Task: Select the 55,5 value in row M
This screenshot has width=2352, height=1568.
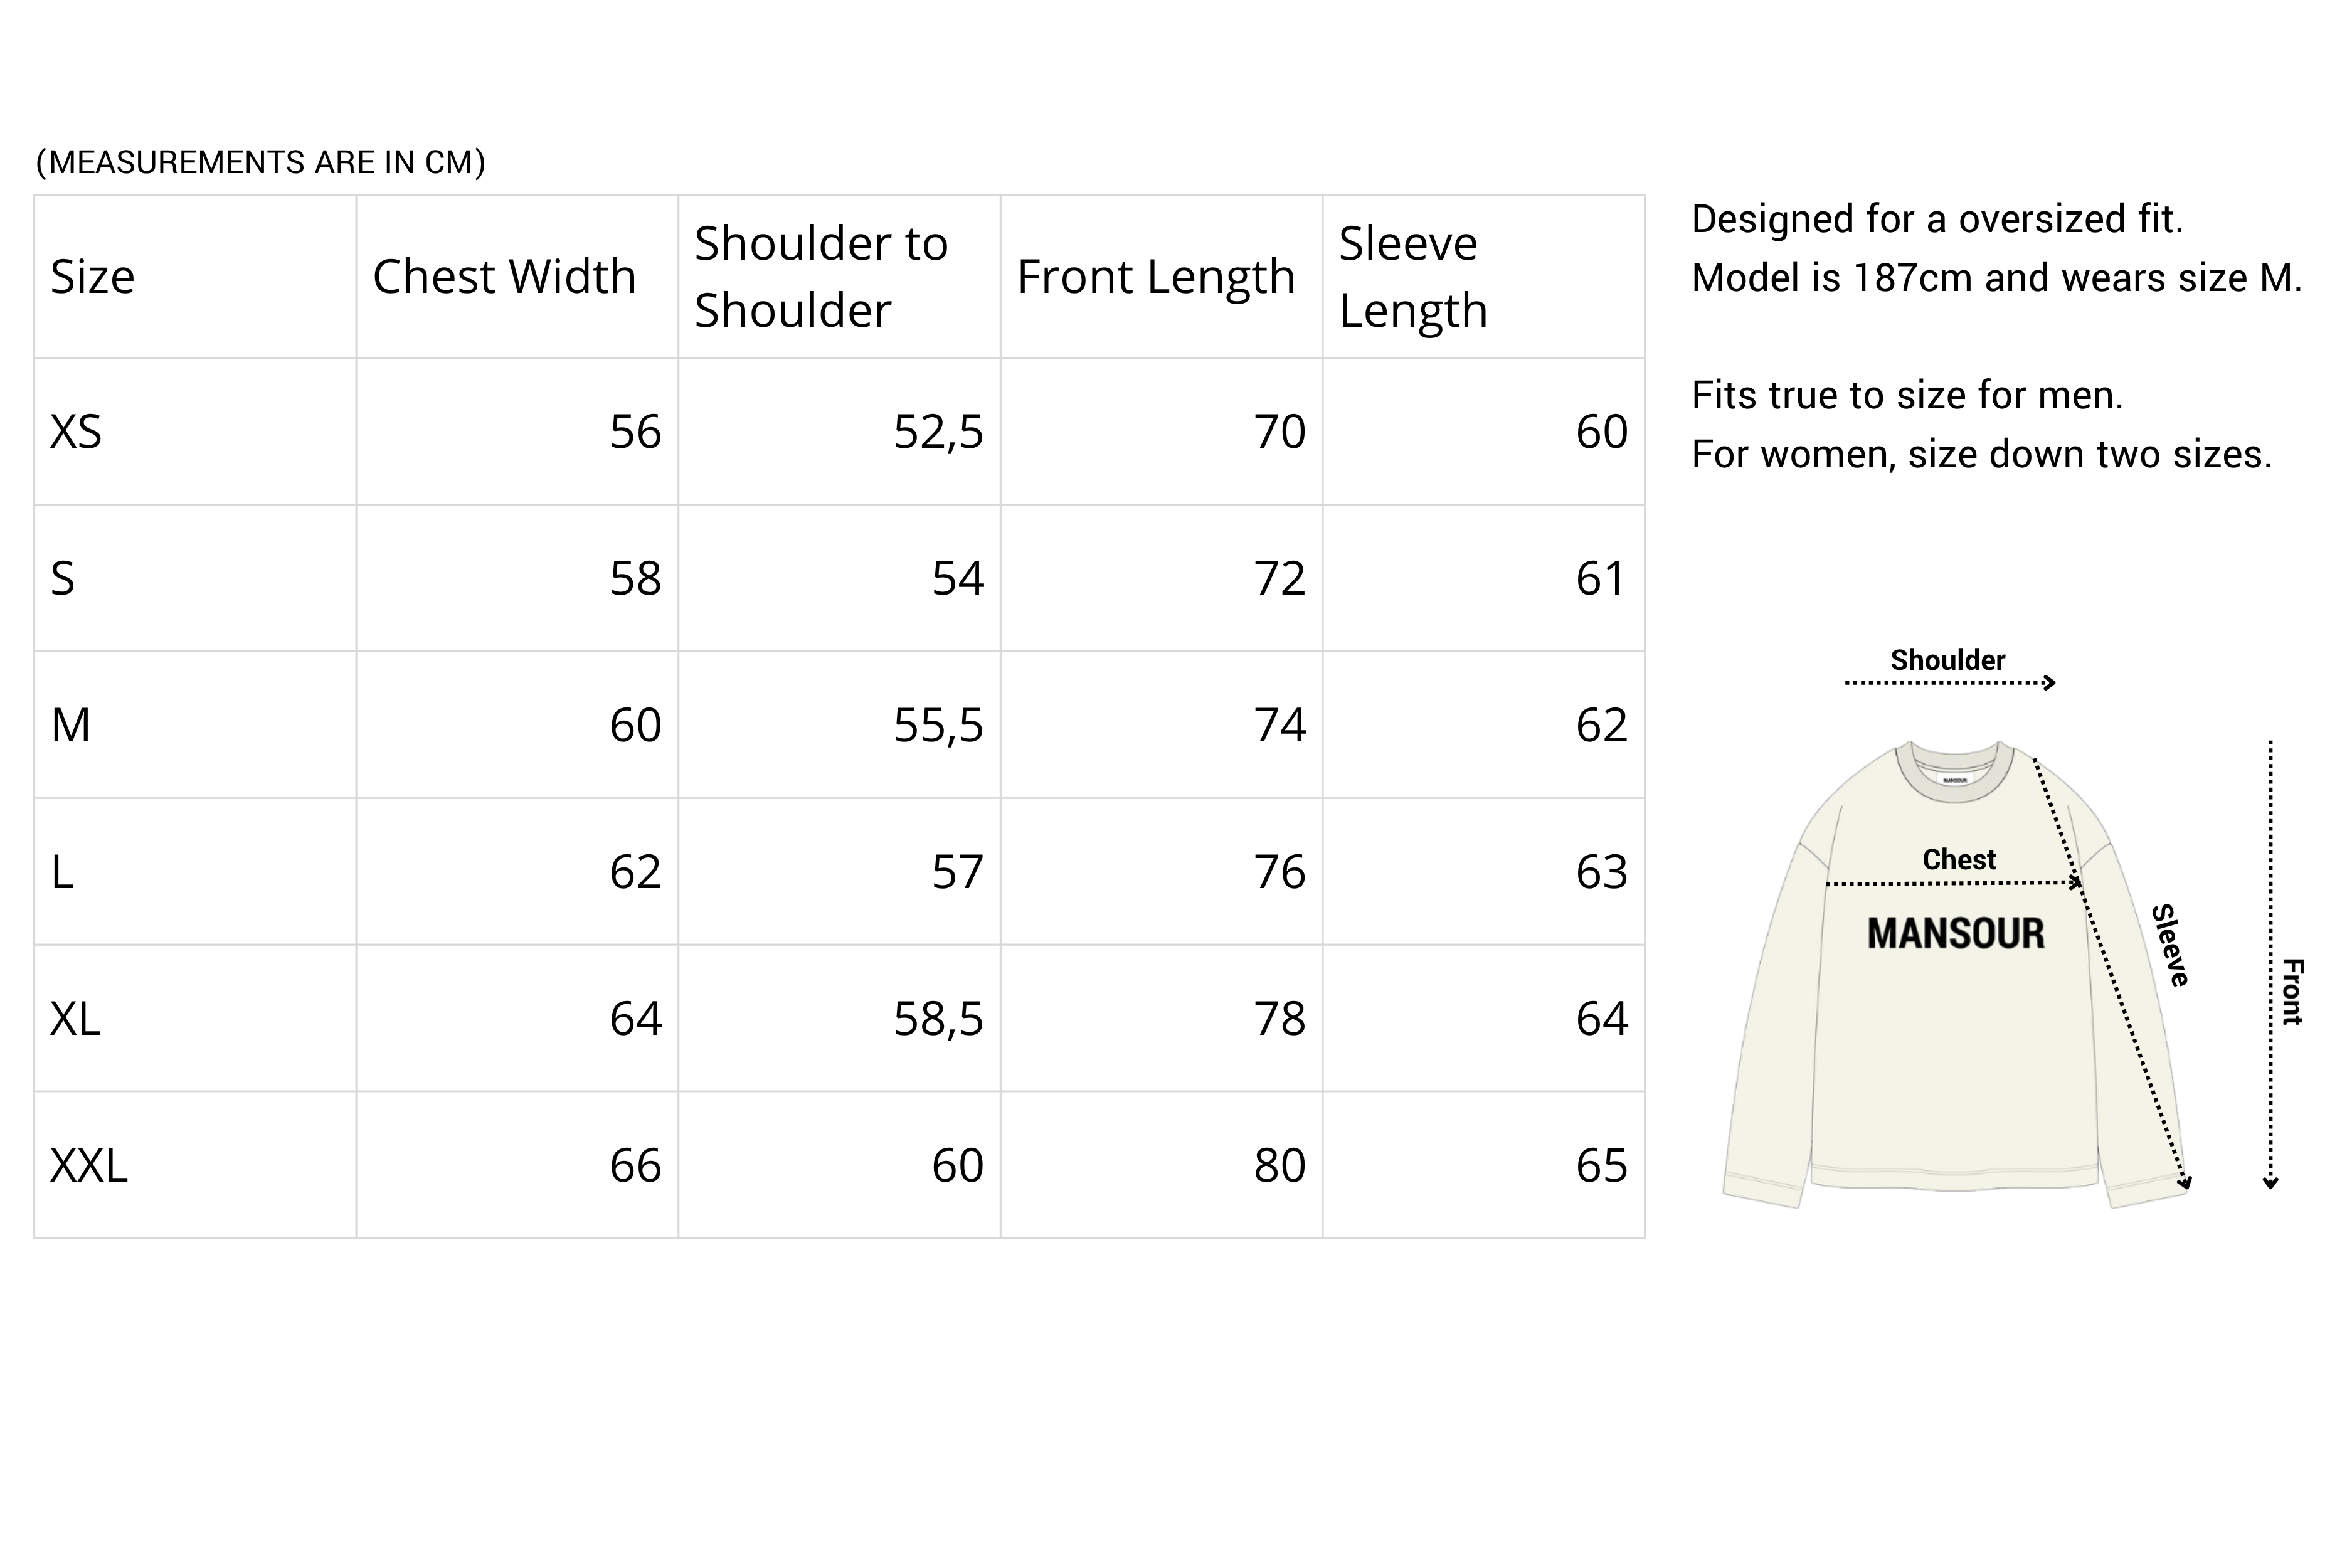Action: (937, 725)
